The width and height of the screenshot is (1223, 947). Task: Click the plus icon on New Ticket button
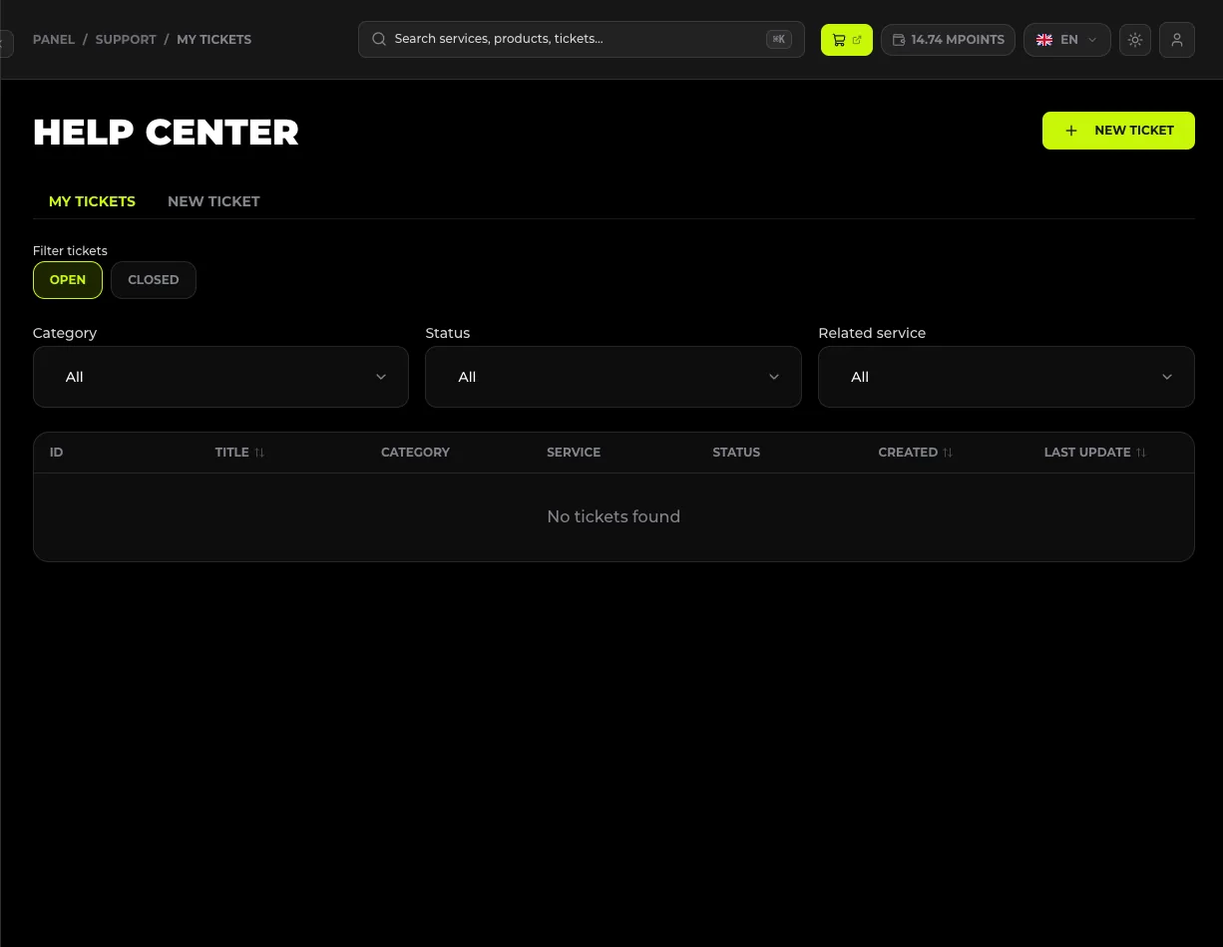point(1071,131)
